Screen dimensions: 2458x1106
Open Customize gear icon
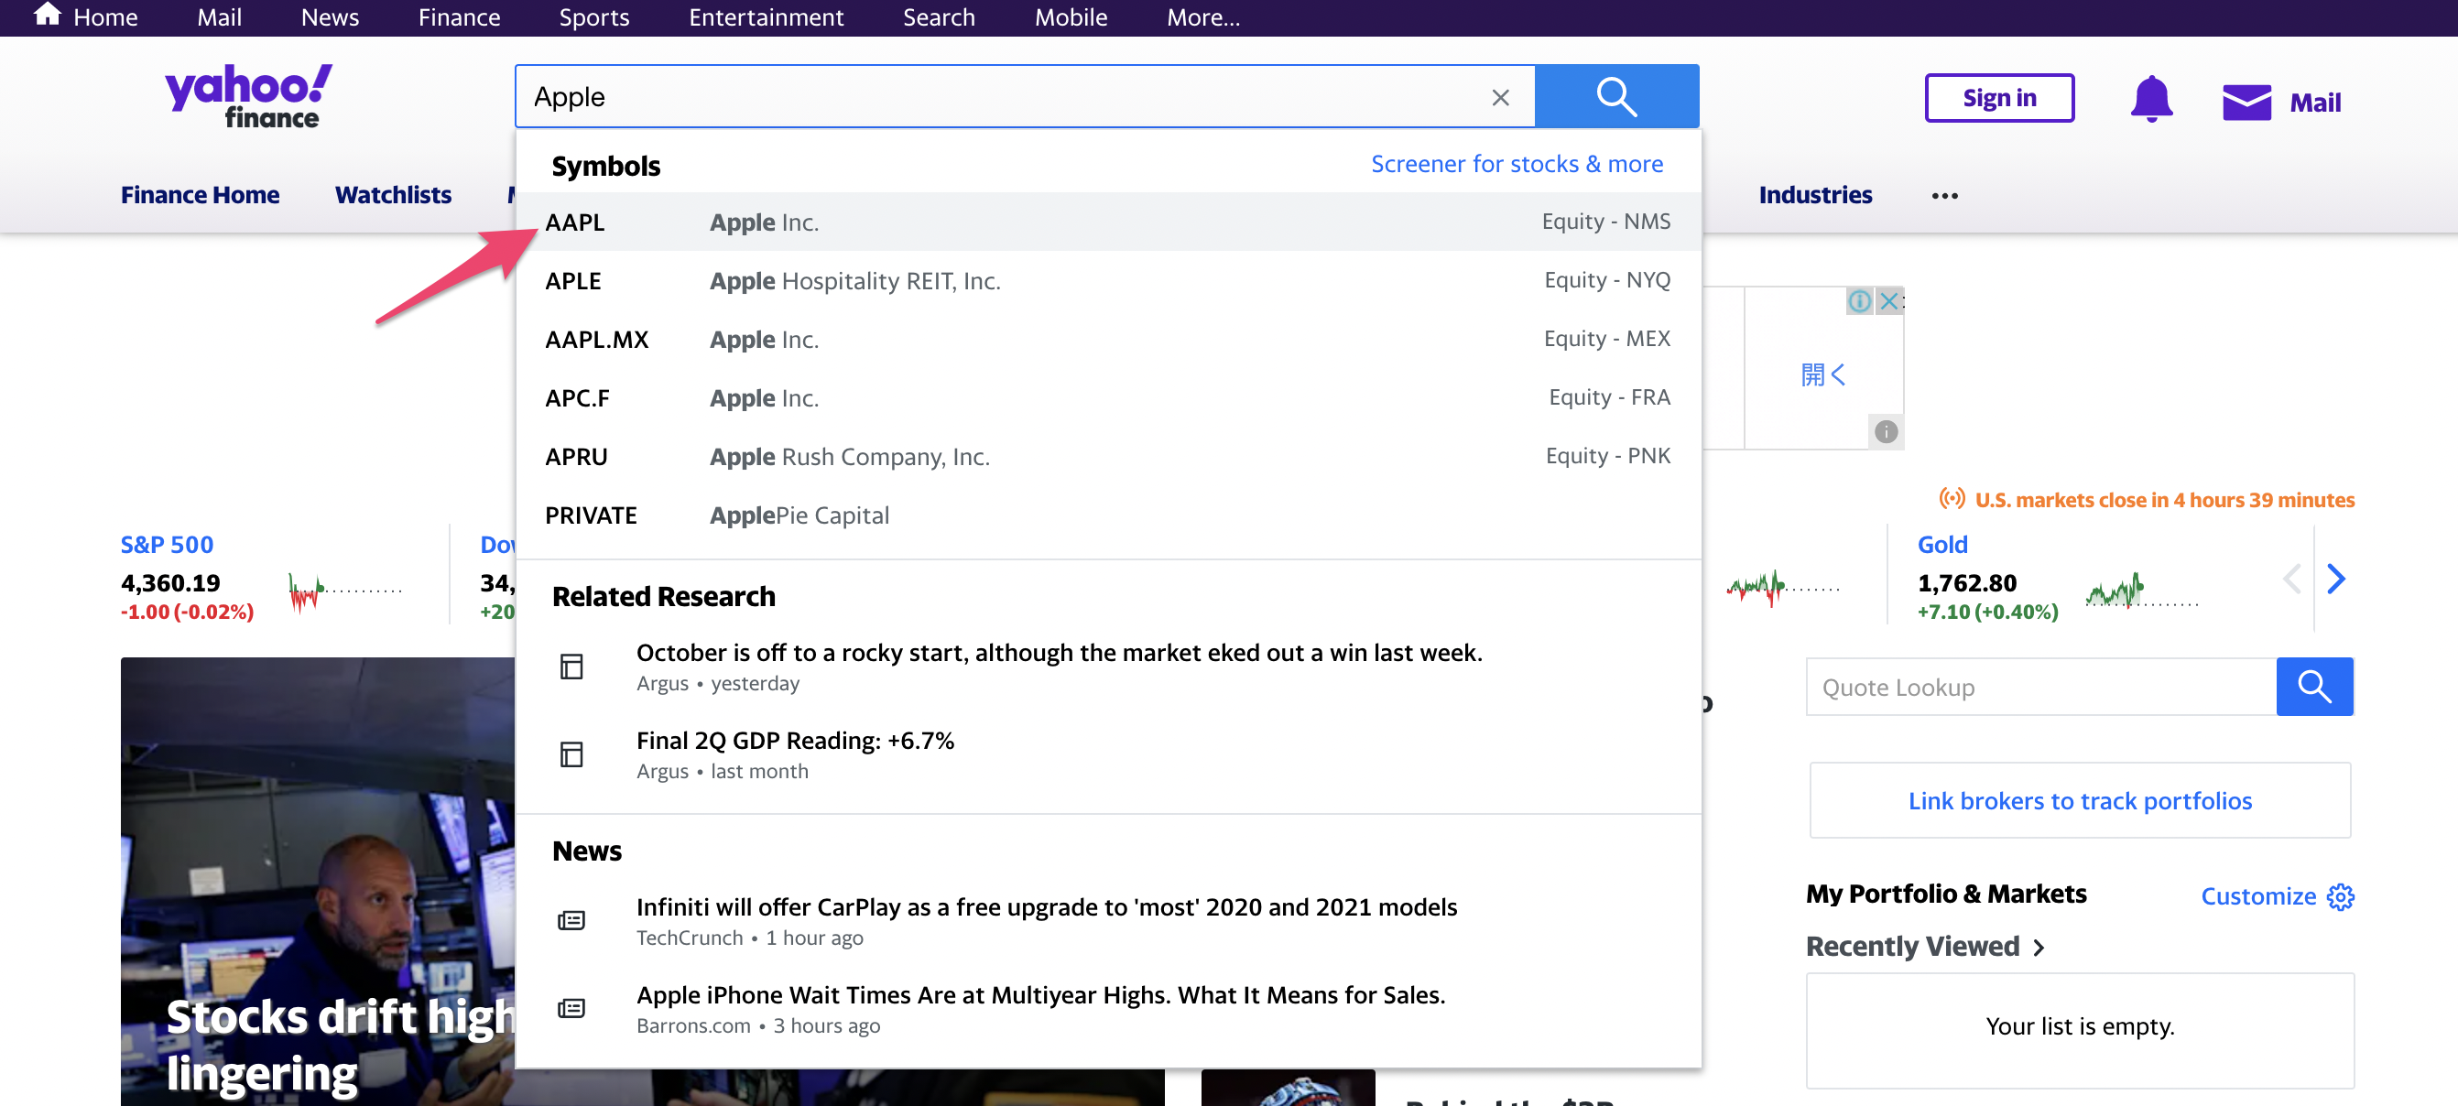click(2340, 896)
